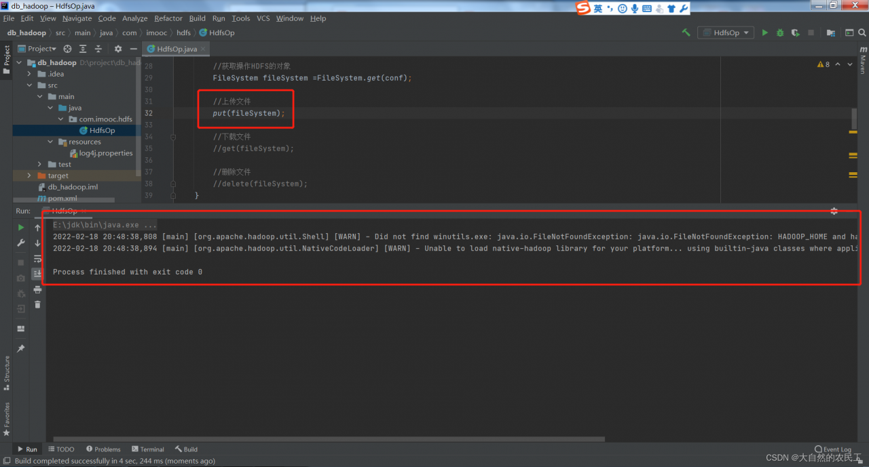Click the wrench icon in Run panel

pos(21,243)
